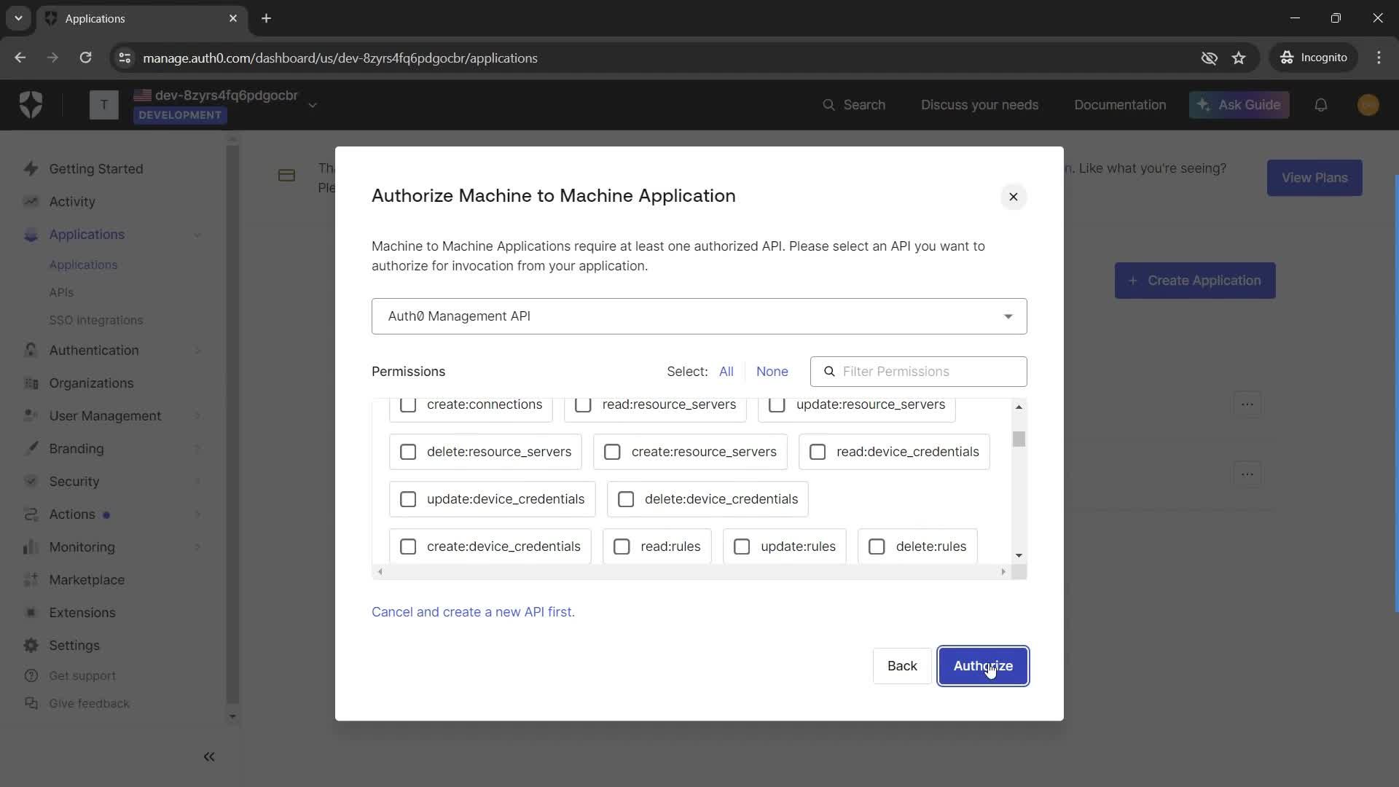Click permissions list scroll-right arrow
The image size is (1399, 787).
coord(1003,572)
